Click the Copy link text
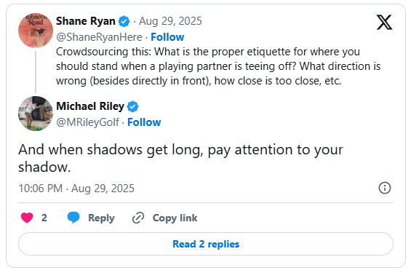The width and height of the screenshot is (411, 273). pyautogui.click(x=175, y=218)
